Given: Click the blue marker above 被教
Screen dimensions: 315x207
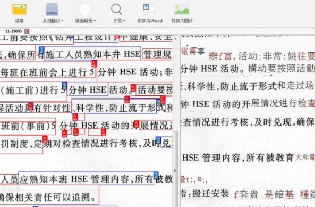Looking at the screenshot, I should 156,175.
